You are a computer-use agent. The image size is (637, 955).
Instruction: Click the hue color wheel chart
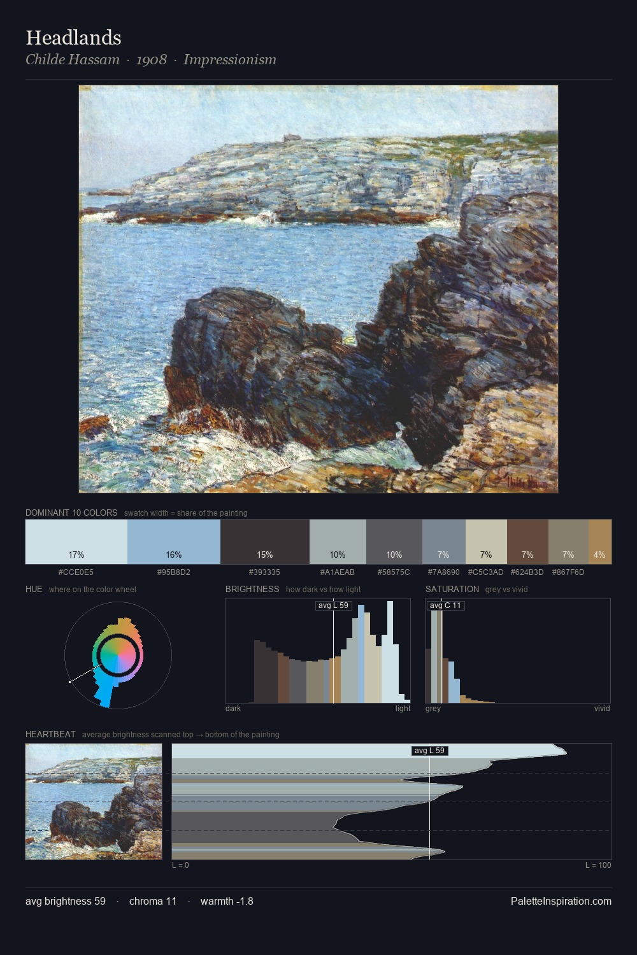pyautogui.click(x=118, y=656)
